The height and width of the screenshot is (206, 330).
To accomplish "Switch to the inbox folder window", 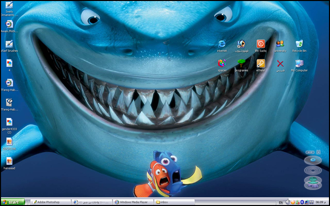I will point(174,202).
